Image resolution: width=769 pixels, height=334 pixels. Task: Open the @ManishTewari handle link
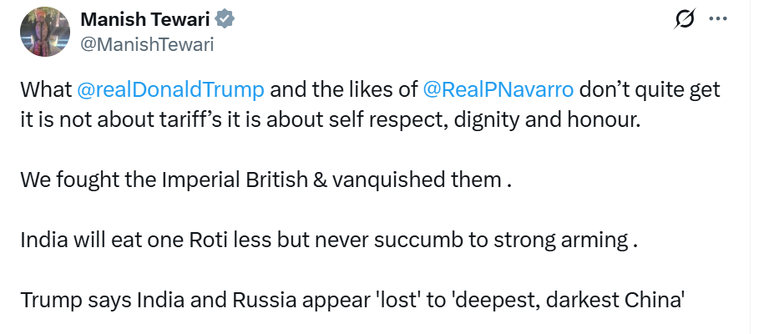(x=147, y=44)
